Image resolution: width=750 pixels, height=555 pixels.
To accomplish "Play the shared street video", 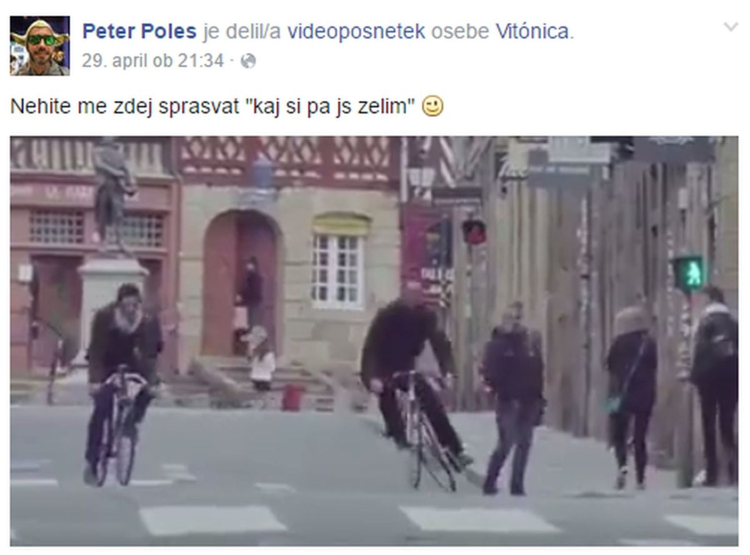I will pyautogui.click(x=374, y=341).
